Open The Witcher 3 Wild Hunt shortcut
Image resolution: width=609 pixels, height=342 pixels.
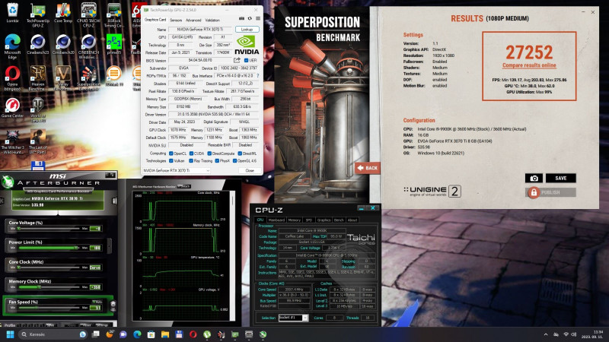12,142
